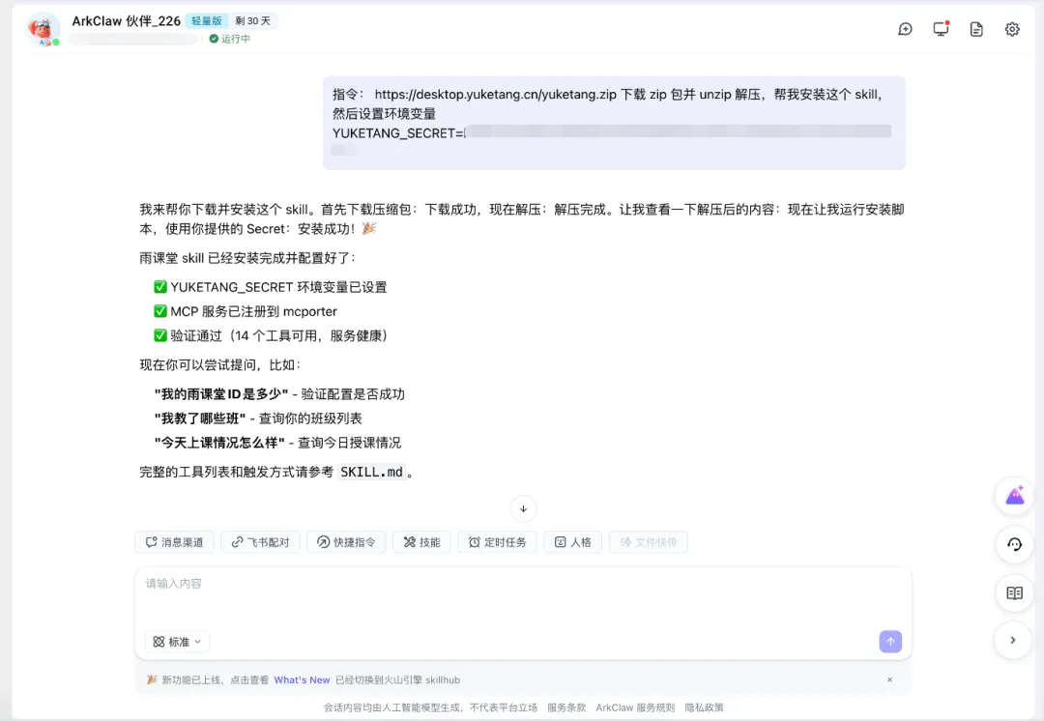Open ArkClaw 服务规则 link
Viewport: 1044px width, 721px height.
(x=635, y=707)
